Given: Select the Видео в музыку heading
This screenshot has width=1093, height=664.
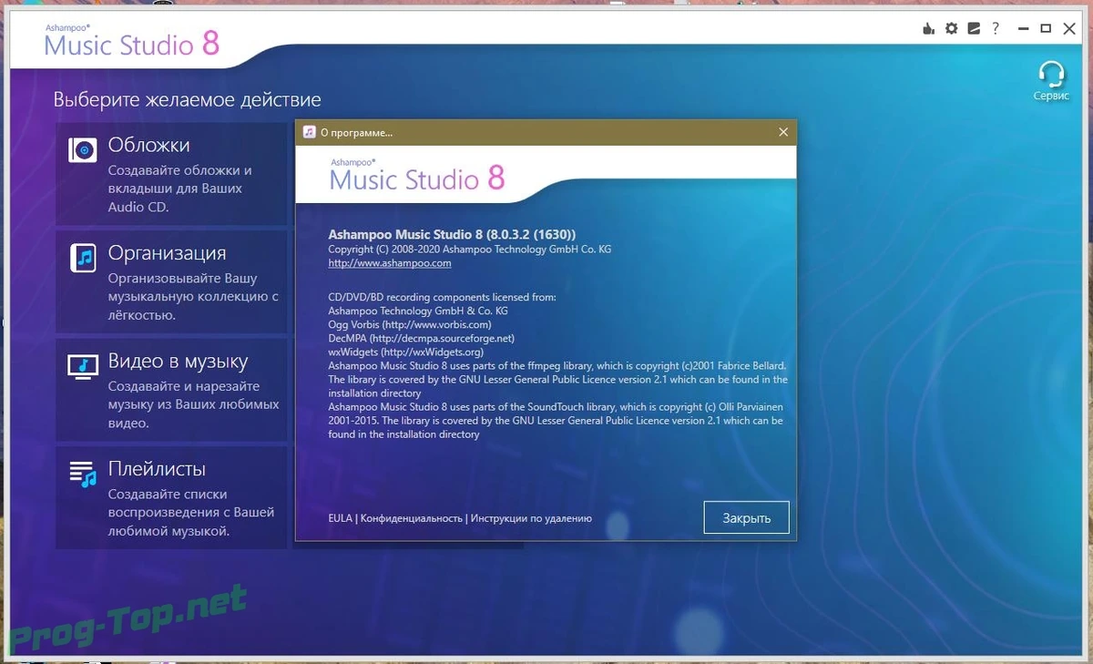Looking at the screenshot, I should (178, 362).
